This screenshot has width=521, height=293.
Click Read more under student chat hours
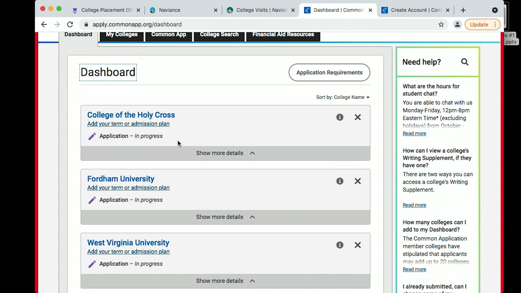(414, 133)
